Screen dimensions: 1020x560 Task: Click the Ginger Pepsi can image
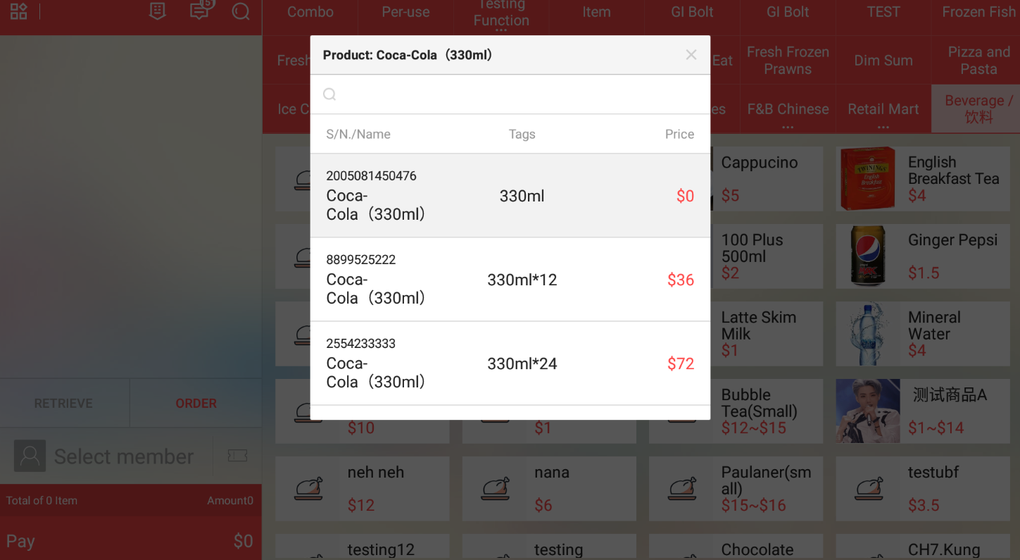868,256
